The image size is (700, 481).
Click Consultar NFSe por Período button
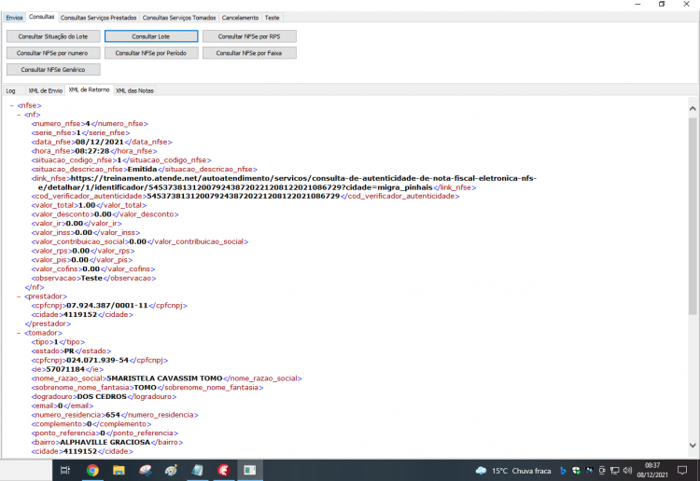coord(151,53)
